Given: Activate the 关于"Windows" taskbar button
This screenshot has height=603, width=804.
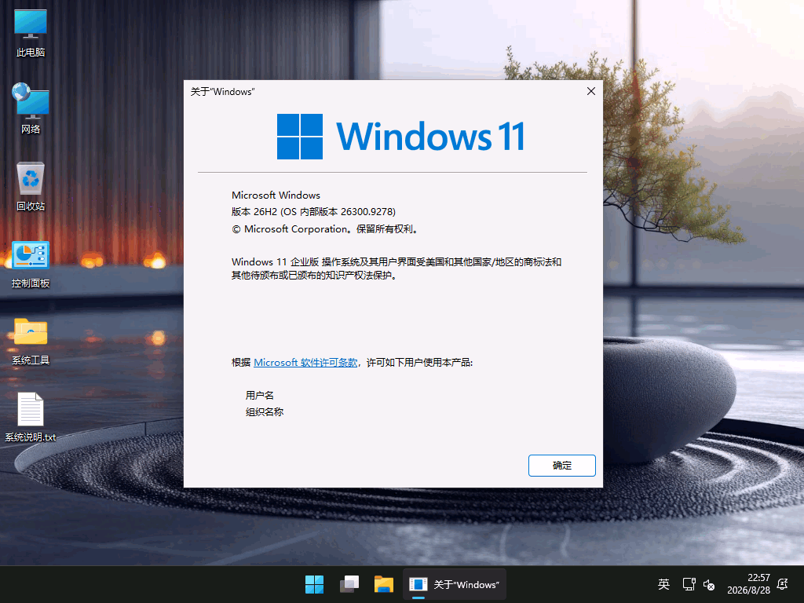Looking at the screenshot, I should tap(455, 584).
